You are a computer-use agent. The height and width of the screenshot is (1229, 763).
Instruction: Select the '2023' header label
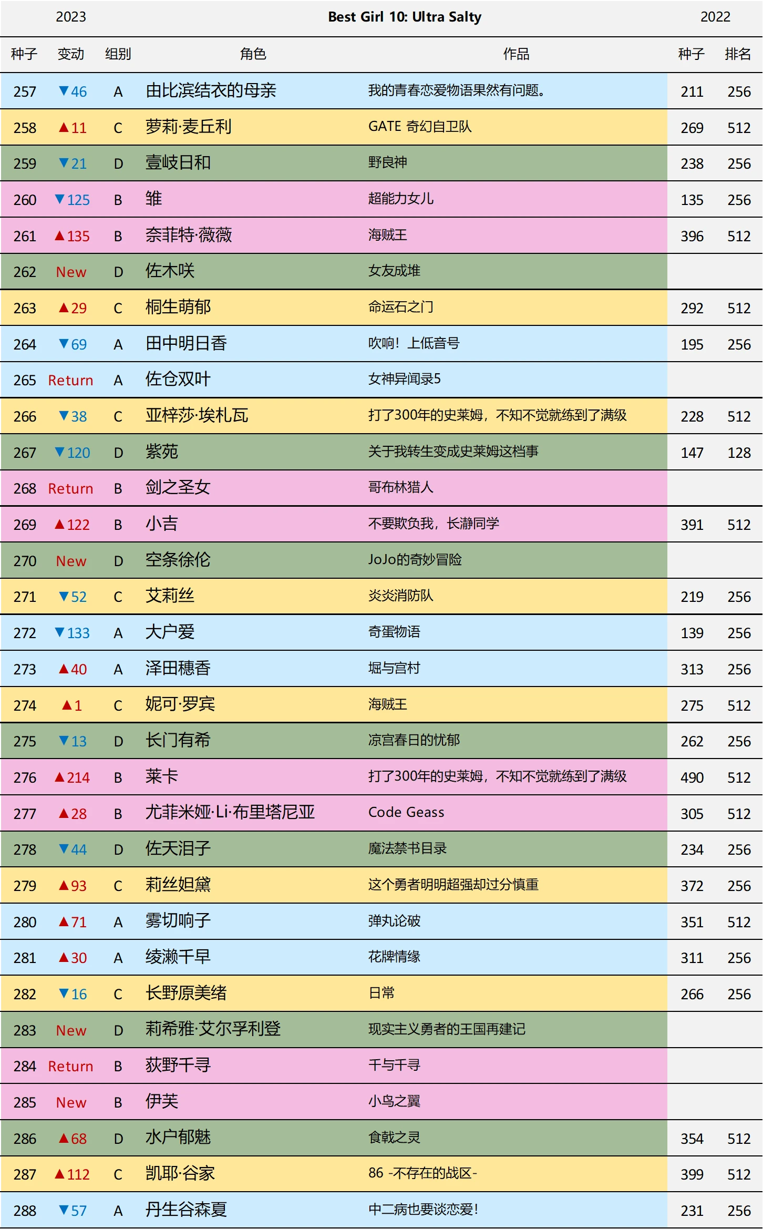[71, 17]
